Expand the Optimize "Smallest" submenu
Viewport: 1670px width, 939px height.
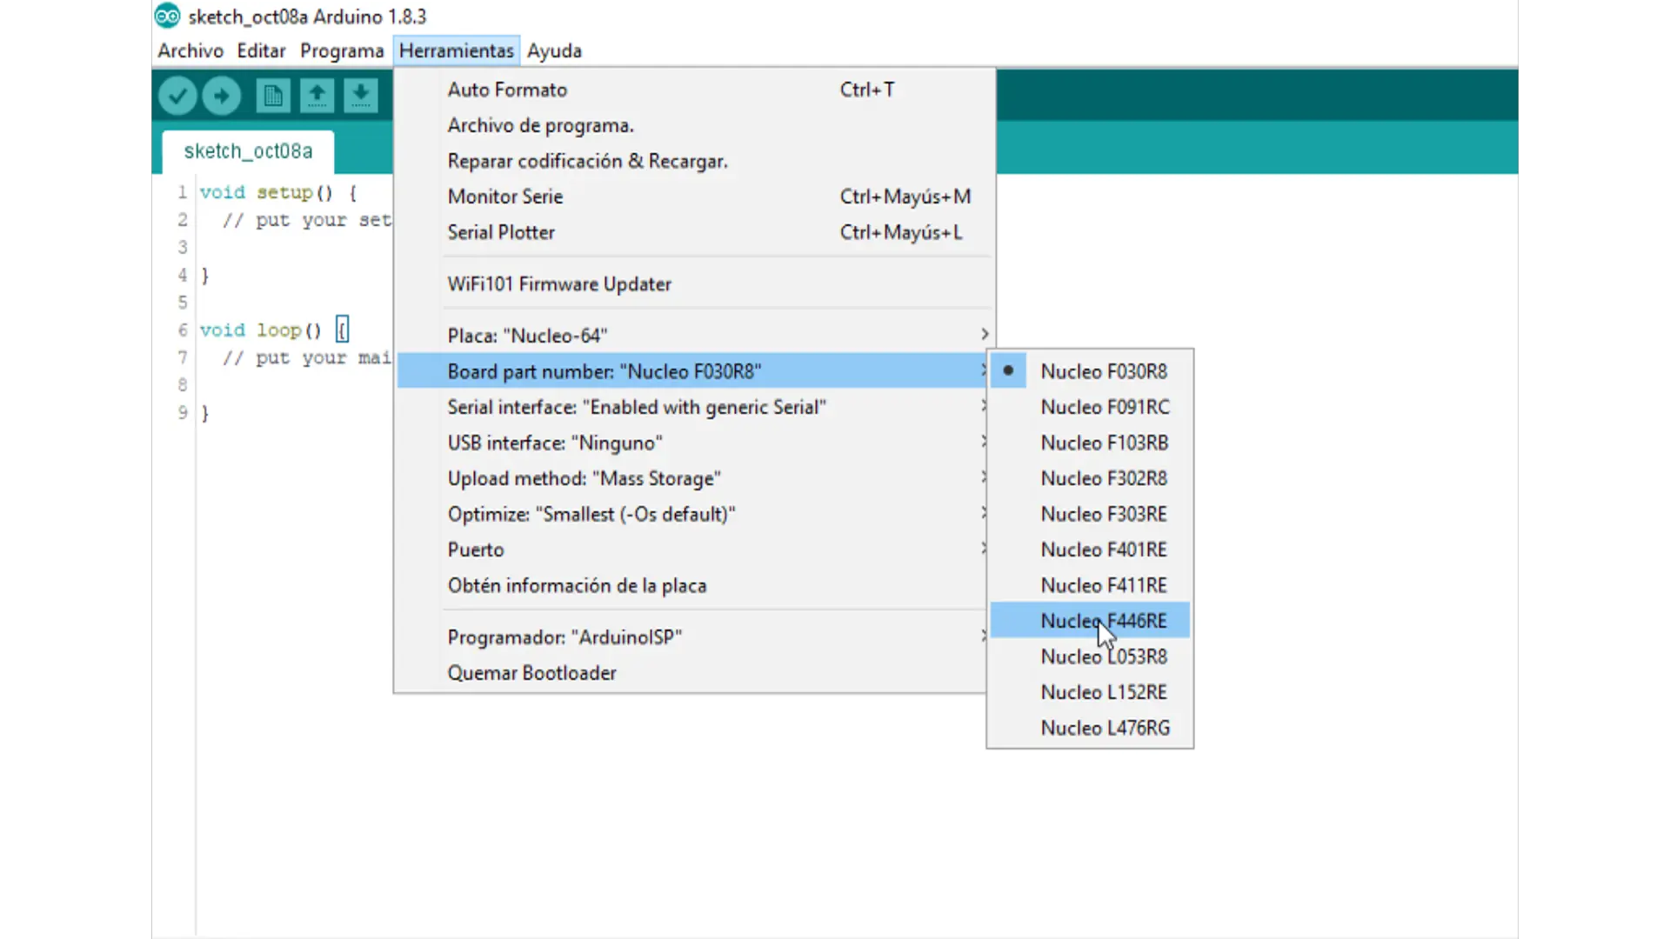[x=692, y=514]
